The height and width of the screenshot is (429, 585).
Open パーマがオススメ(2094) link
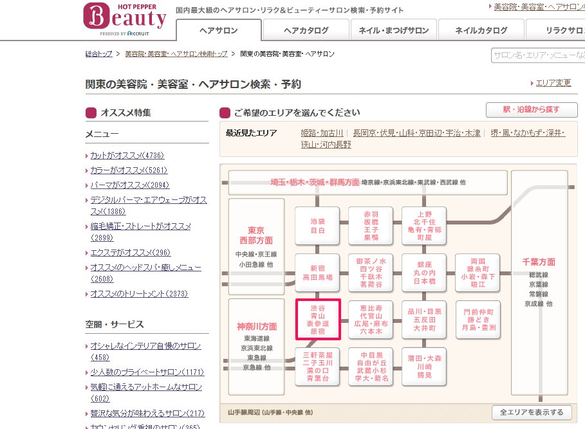pos(130,185)
